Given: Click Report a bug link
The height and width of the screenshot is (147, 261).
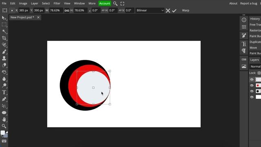Looking at the screenshot, I should point(248,3).
